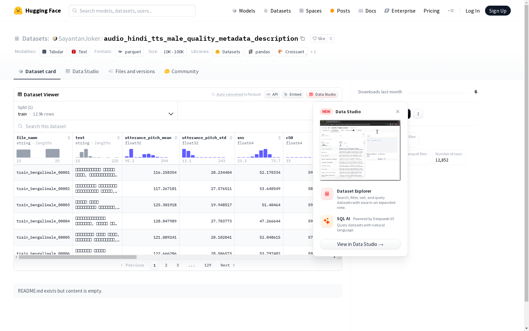529x331 pixels.
Task: Click the utterance_pitch_mean histogram
Action: tap(146, 153)
